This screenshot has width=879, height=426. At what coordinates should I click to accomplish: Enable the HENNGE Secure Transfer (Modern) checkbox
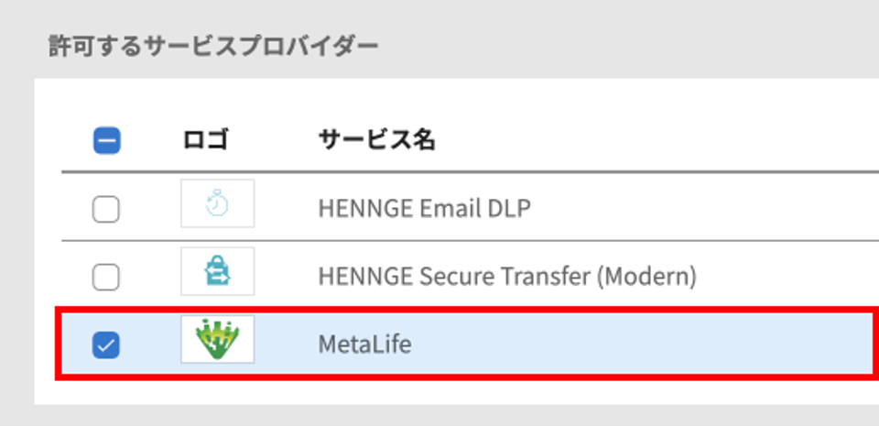click(x=106, y=277)
